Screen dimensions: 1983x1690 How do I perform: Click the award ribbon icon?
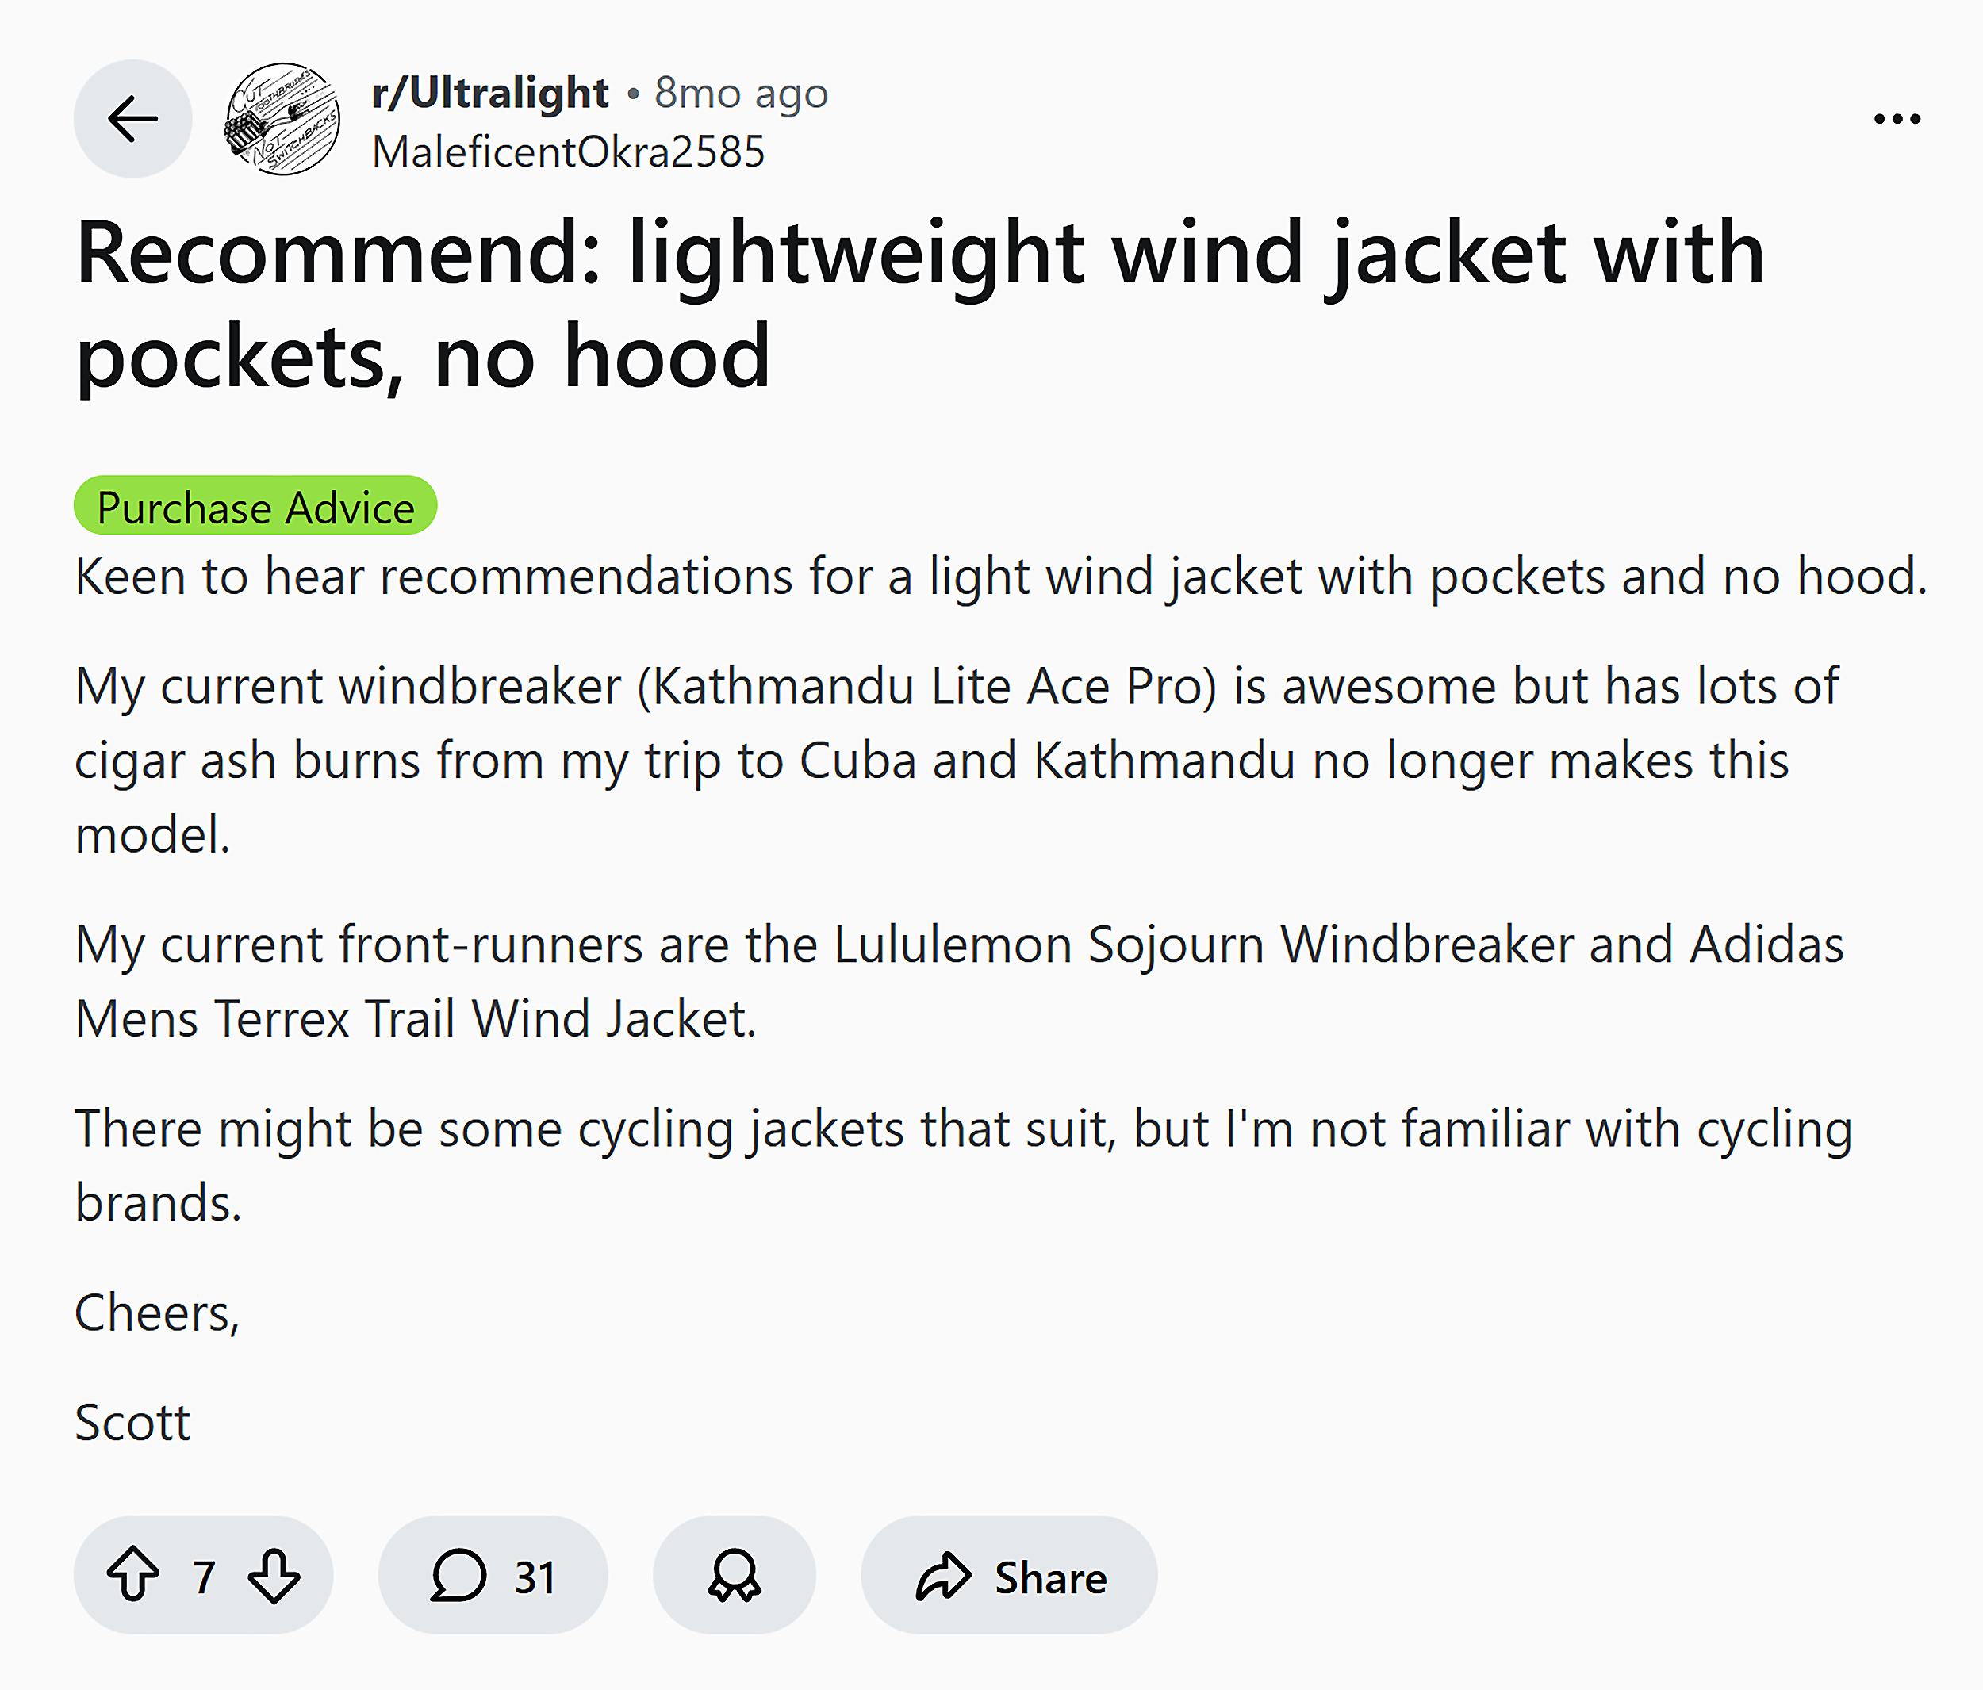pos(733,1576)
